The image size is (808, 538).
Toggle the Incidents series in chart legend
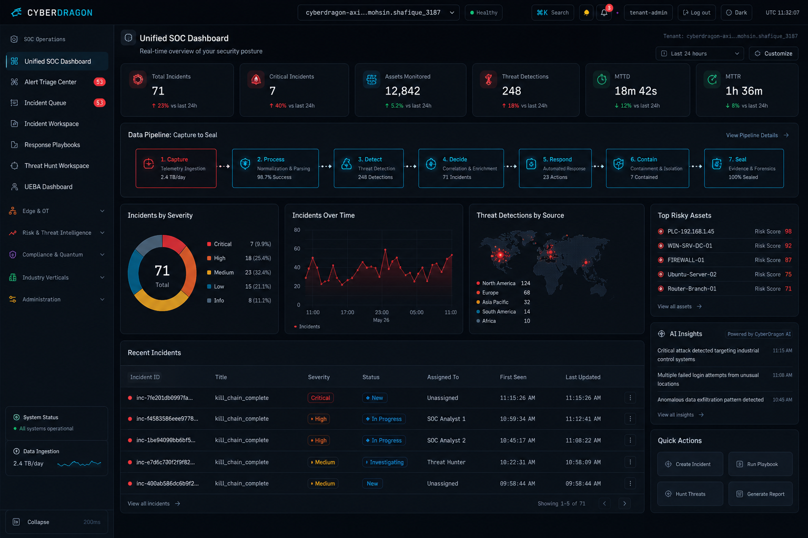tap(307, 327)
